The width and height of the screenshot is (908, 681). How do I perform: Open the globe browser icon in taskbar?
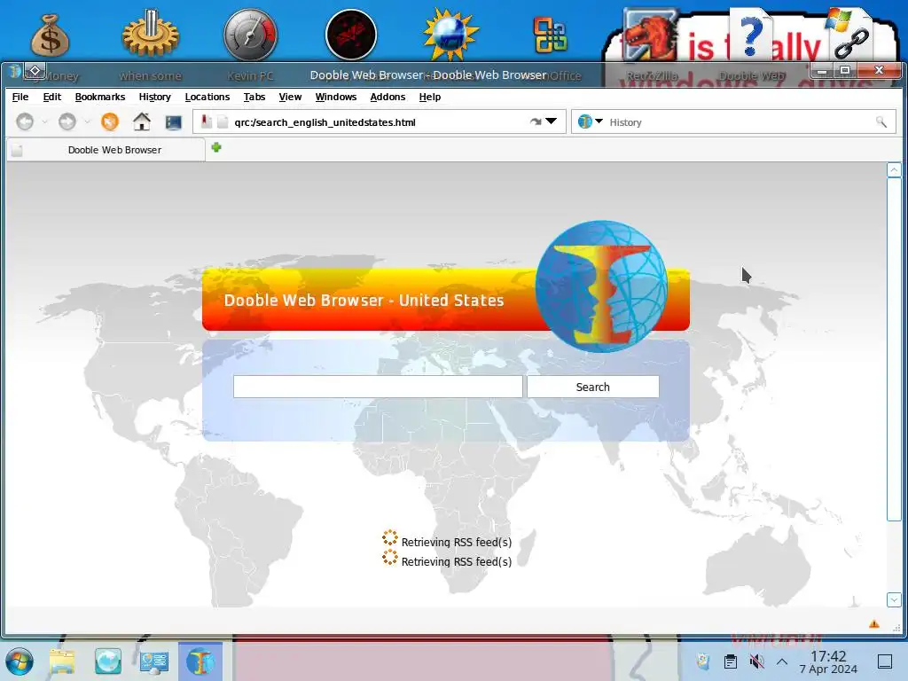click(x=108, y=661)
